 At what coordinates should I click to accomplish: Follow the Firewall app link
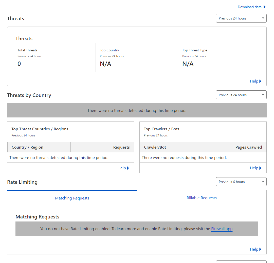222,229
